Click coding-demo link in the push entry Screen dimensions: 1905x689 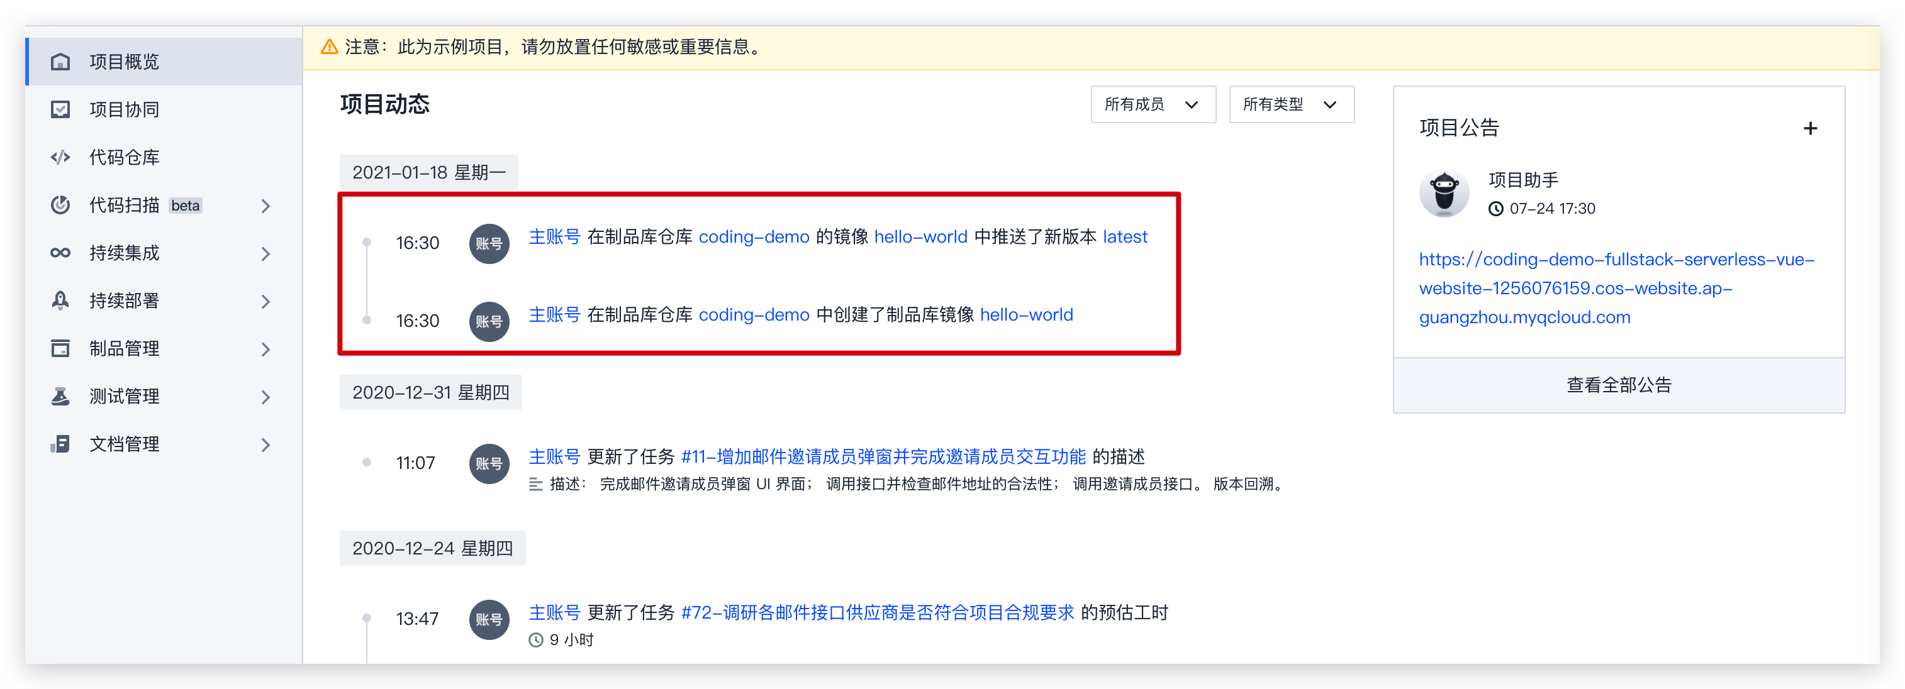click(754, 236)
